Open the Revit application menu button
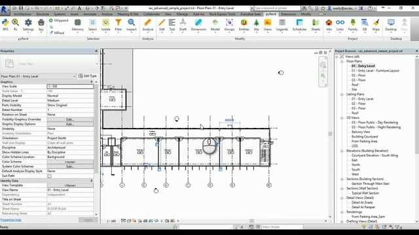The height and width of the screenshot is (235, 419). pyautogui.click(x=4, y=10)
